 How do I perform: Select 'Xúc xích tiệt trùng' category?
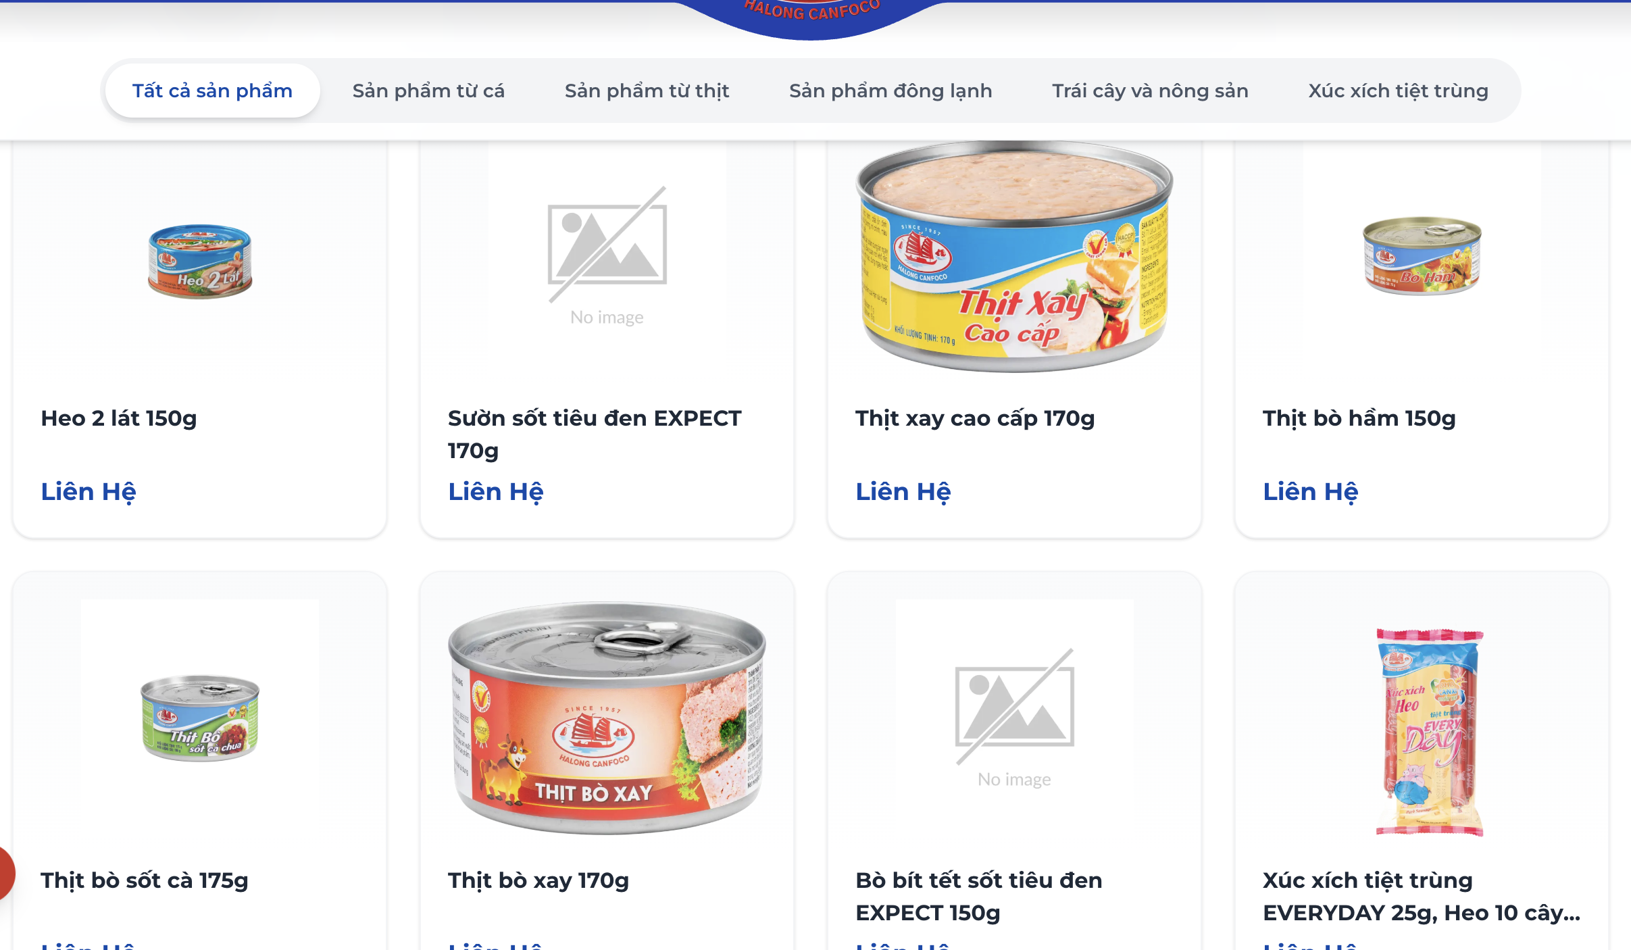(x=1398, y=91)
